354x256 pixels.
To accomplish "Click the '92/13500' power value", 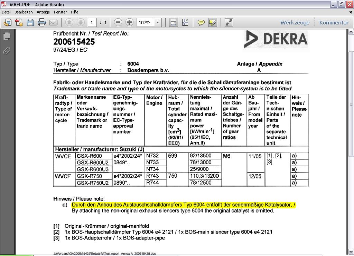I will tap(201, 156).
